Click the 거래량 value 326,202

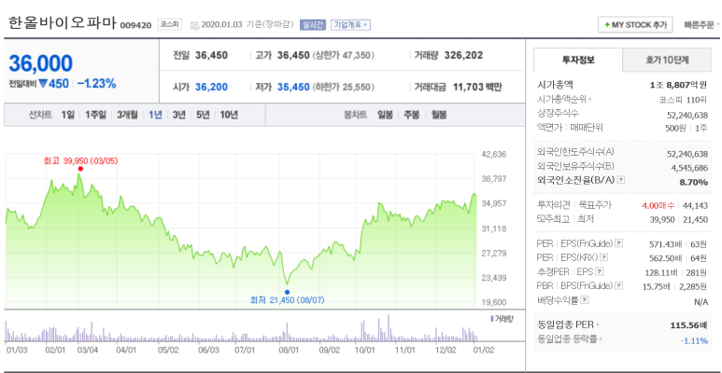(x=463, y=55)
